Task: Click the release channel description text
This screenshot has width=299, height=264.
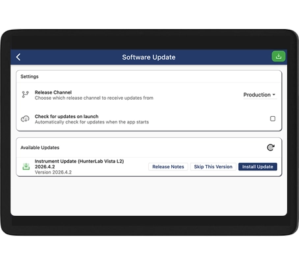Action: pos(94,98)
